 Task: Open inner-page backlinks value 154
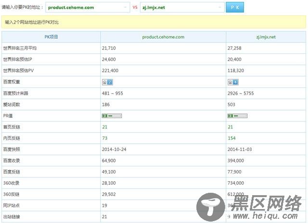[231, 138]
